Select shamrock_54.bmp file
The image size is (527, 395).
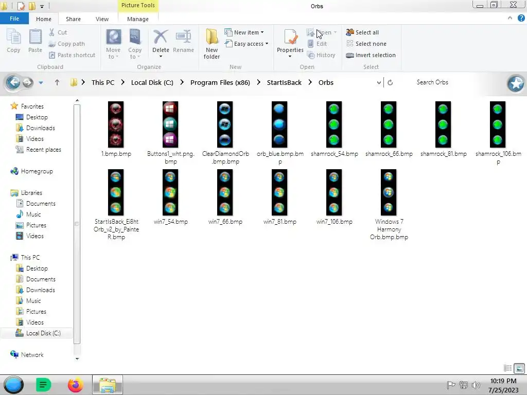pyautogui.click(x=334, y=129)
